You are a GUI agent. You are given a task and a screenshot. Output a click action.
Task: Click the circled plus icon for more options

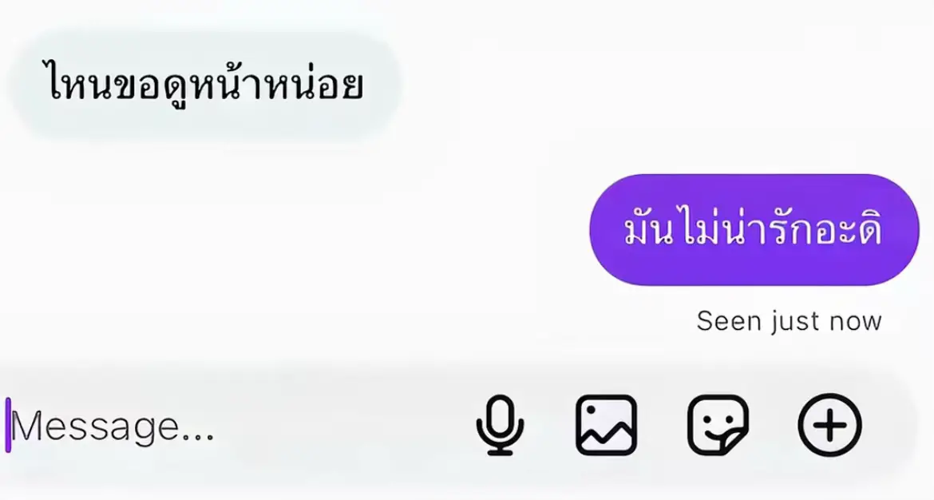pos(829,426)
